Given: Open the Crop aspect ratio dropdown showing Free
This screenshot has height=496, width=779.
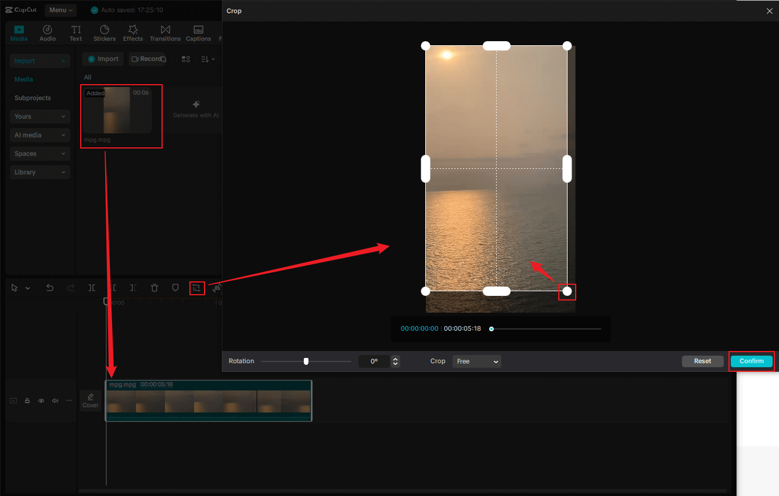Looking at the screenshot, I should 476,361.
